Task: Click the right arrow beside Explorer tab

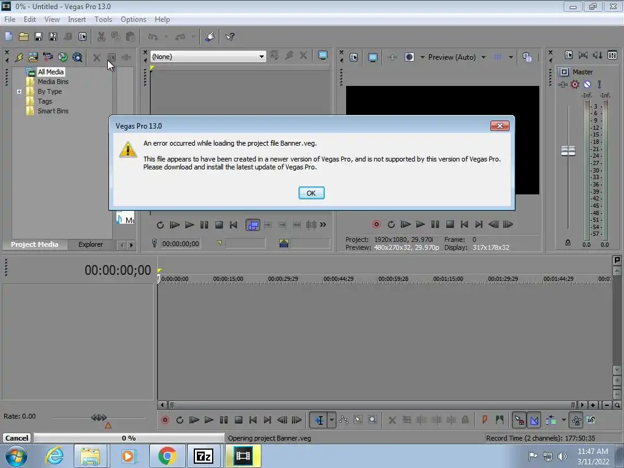Action: pos(132,245)
